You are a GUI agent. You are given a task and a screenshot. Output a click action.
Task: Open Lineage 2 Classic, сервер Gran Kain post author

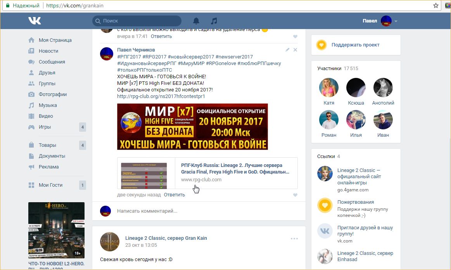pyautogui.click(x=166, y=238)
